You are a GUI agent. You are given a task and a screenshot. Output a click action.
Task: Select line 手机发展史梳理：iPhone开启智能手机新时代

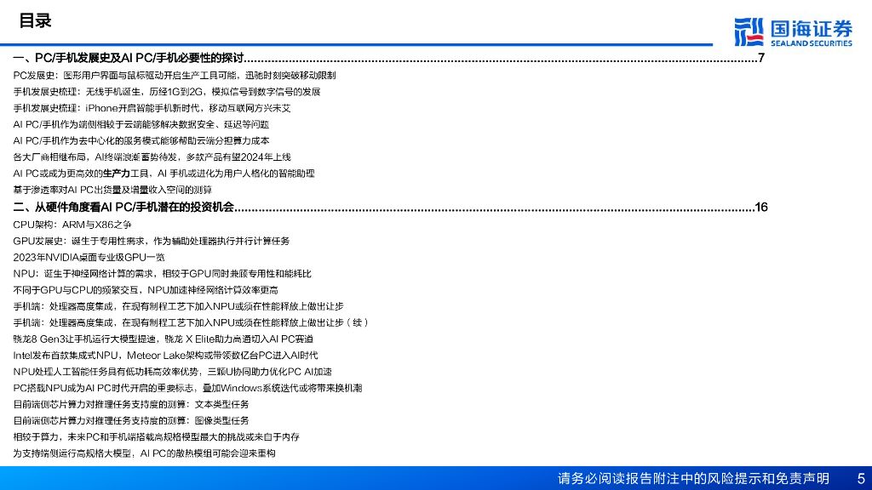152,108
